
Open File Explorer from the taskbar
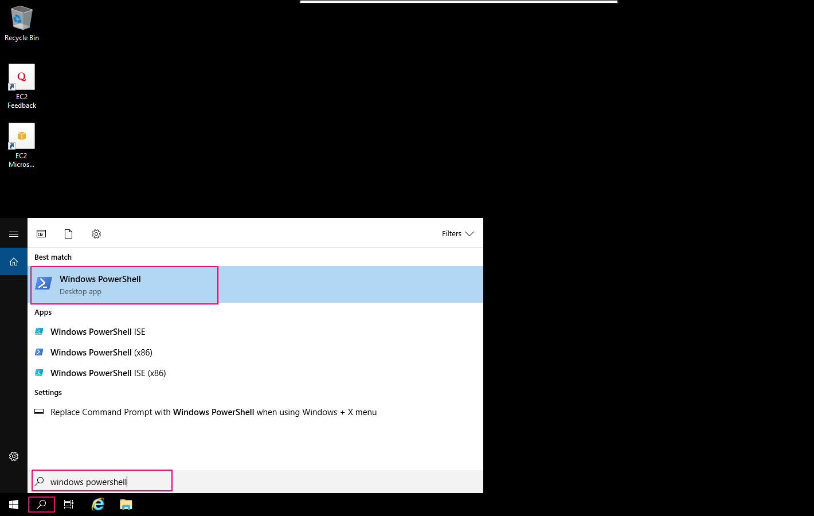[126, 505]
